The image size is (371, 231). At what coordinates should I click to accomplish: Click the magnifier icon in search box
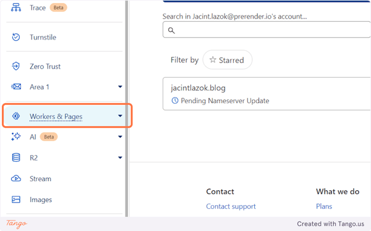pos(171,30)
